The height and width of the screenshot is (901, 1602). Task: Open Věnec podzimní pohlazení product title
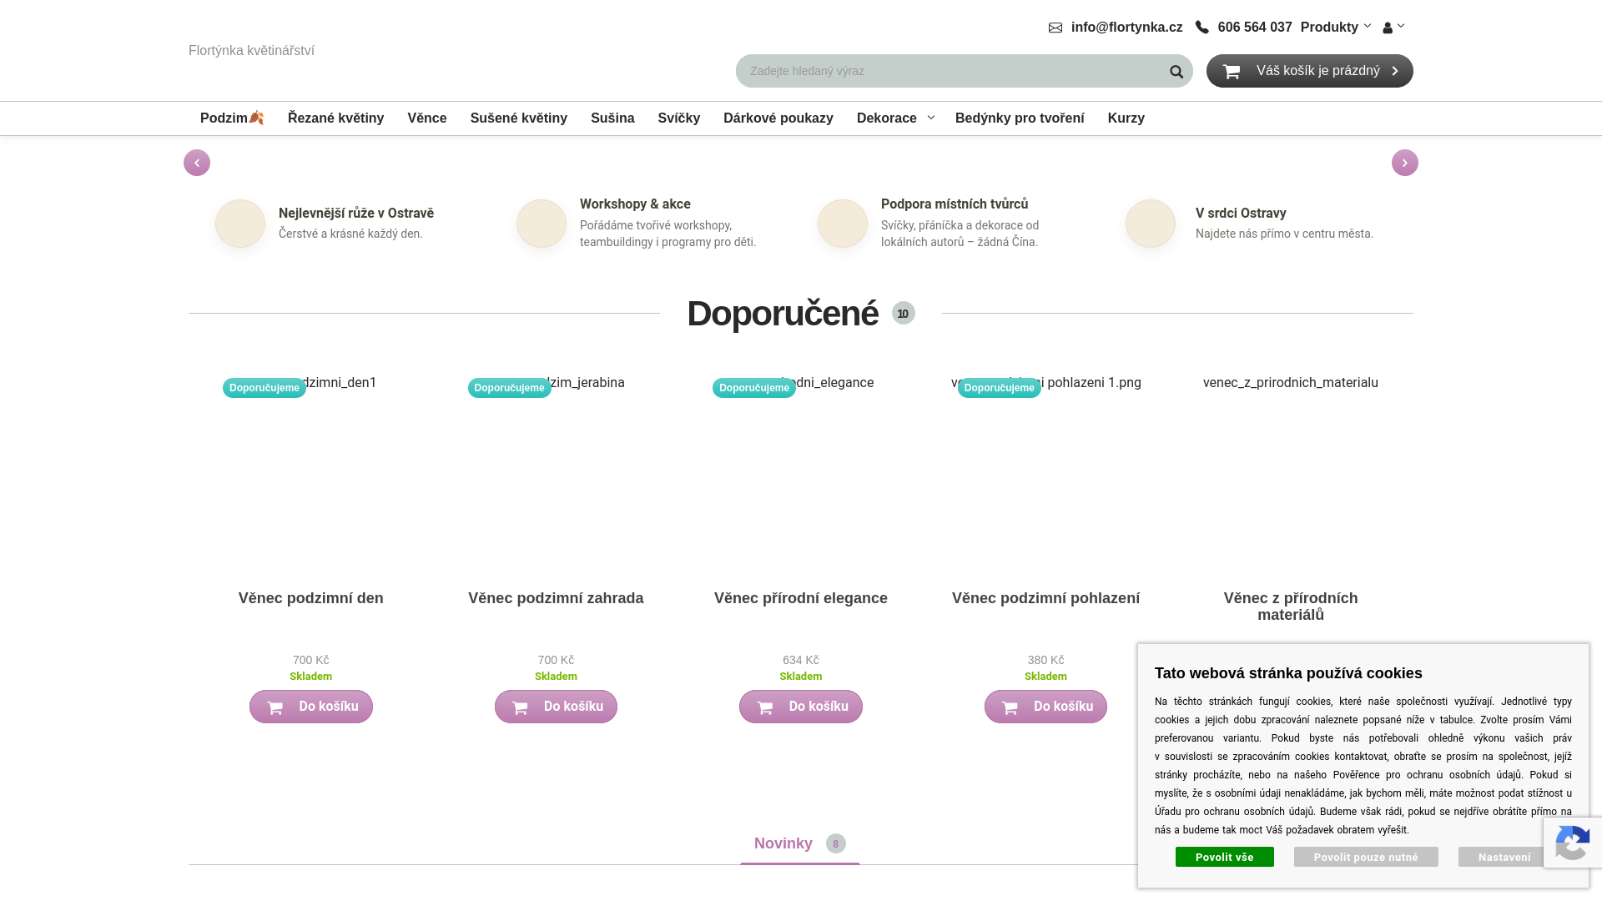pyautogui.click(x=1045, y=598)
